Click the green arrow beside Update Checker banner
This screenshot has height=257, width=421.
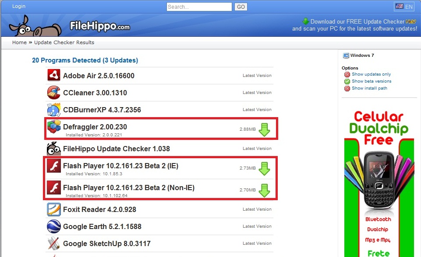pyautogui.click(x=305, y=21)
